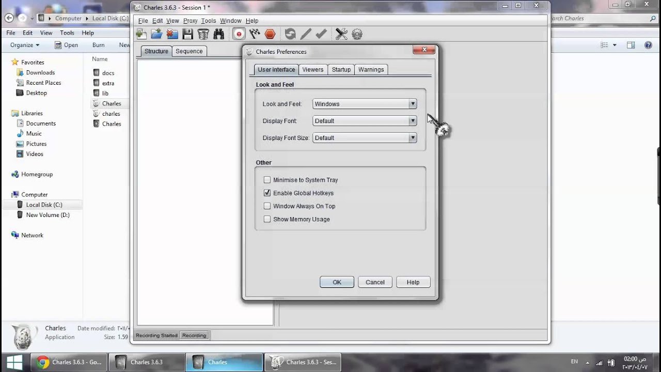Click Recording button in status bar
This screenshot has height=372, width=661.
(194, 335)
